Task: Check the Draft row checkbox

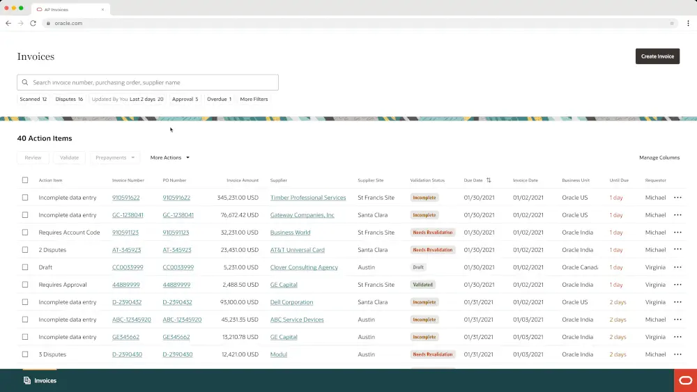Action: [25, 267]
